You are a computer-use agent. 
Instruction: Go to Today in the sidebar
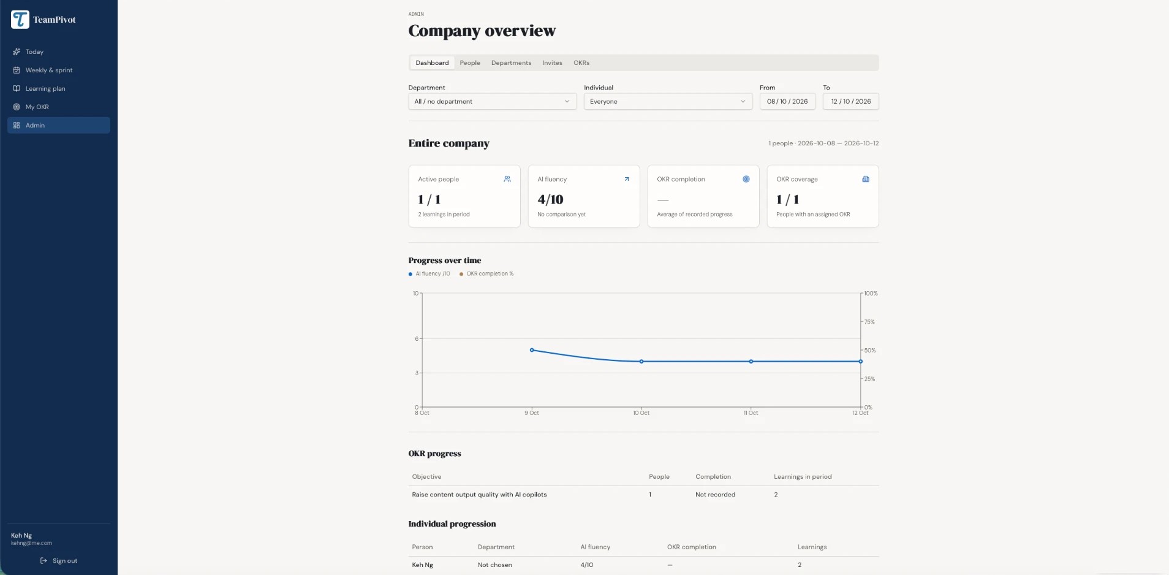point(59,51)
